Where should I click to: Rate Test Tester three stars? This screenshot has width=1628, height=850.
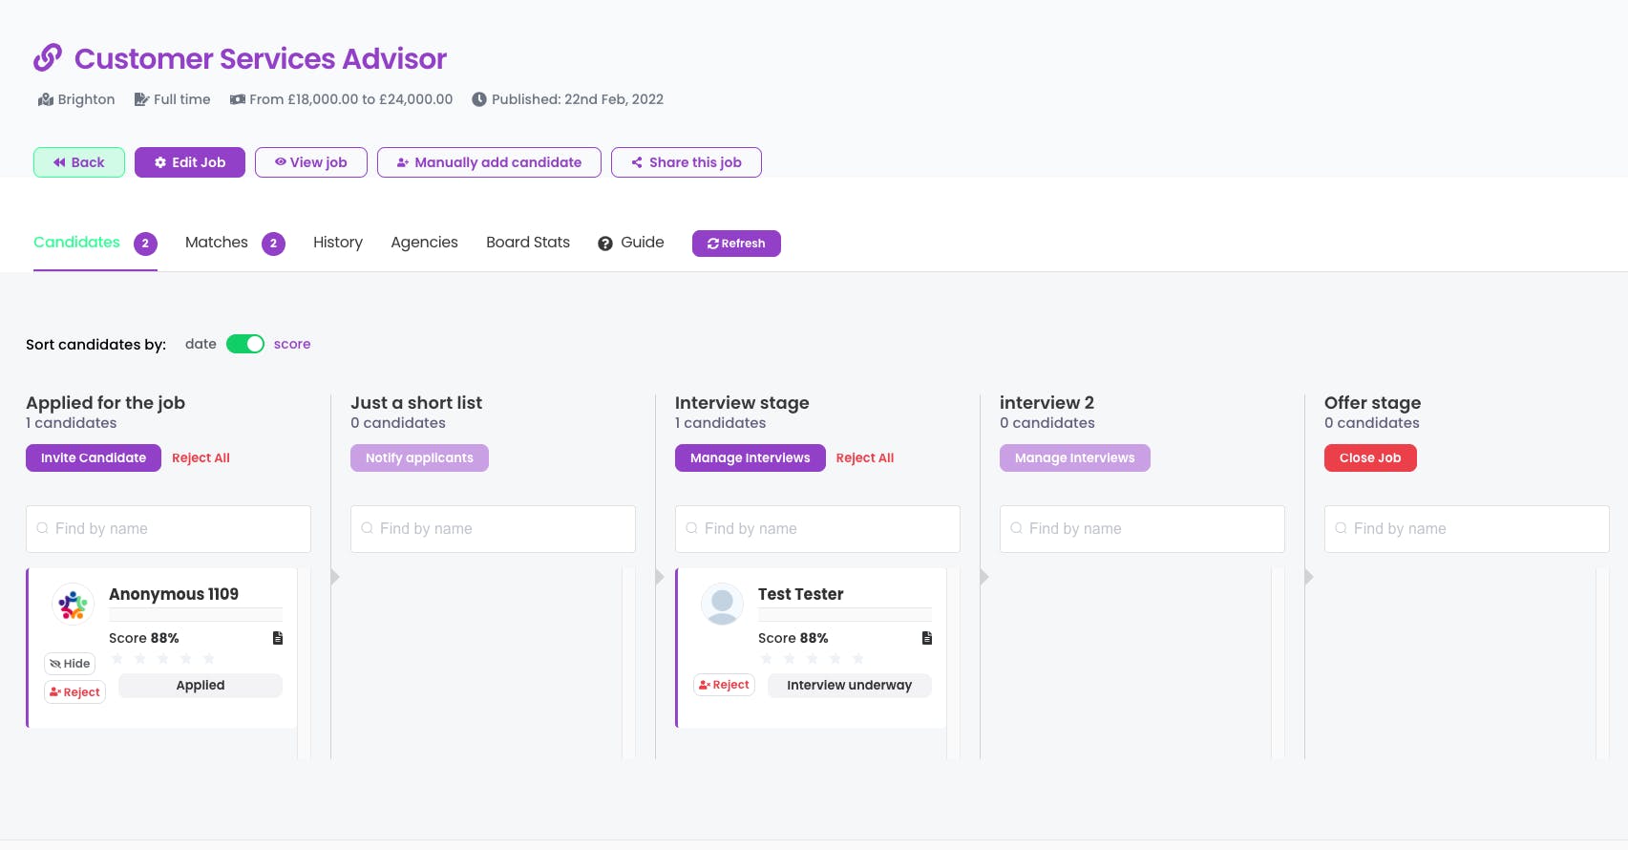[x=813, y=659]
